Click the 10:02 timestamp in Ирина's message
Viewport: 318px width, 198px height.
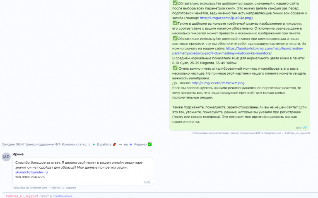pyautogui.click(x=147, y=182)
